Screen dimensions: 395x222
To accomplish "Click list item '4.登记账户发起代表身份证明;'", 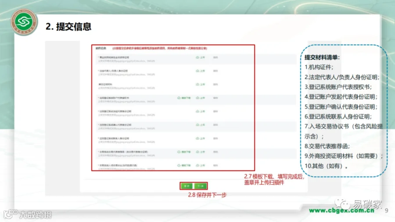I will tap(341, 97).
